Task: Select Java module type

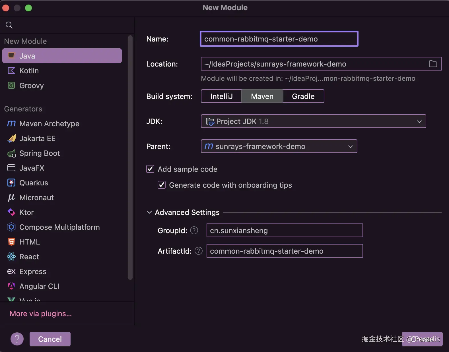Action: [x=62, y=56]
